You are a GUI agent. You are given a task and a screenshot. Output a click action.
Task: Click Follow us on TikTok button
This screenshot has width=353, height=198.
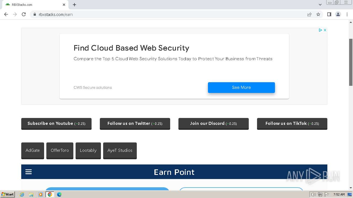[x=292, y=124]
